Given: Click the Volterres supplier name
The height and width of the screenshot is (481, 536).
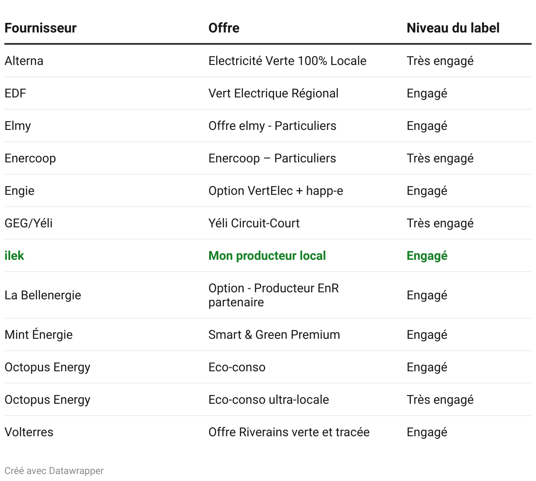Looking at the screenshot, I should pos(29,432).
